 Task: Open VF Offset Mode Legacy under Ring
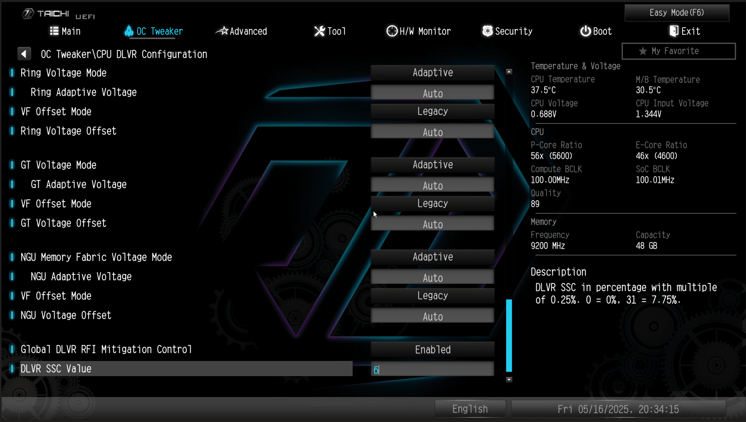click(432, 111)
